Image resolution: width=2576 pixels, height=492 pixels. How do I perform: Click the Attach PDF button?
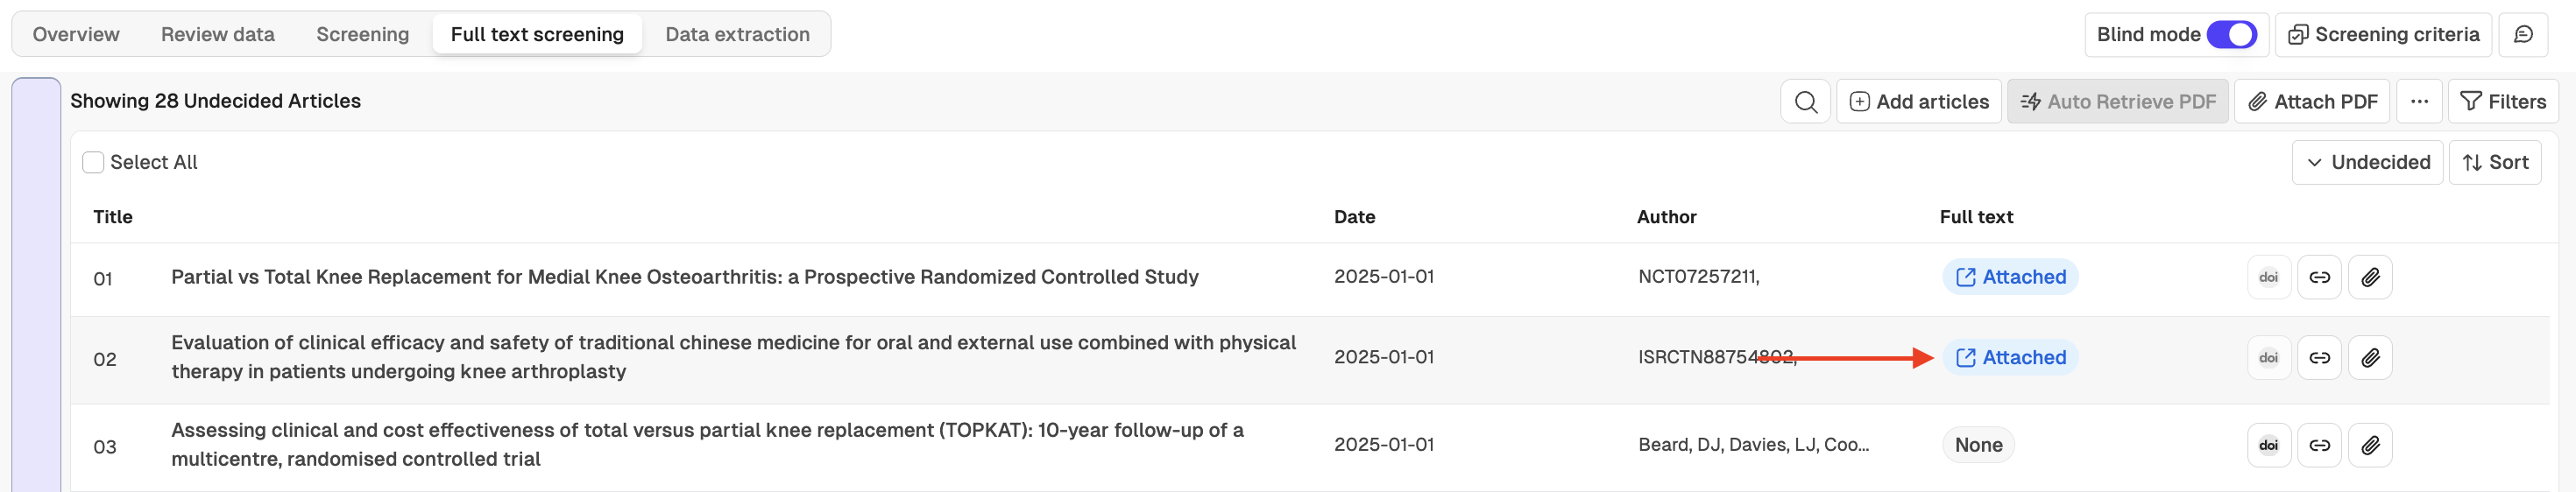(2312, 102)
